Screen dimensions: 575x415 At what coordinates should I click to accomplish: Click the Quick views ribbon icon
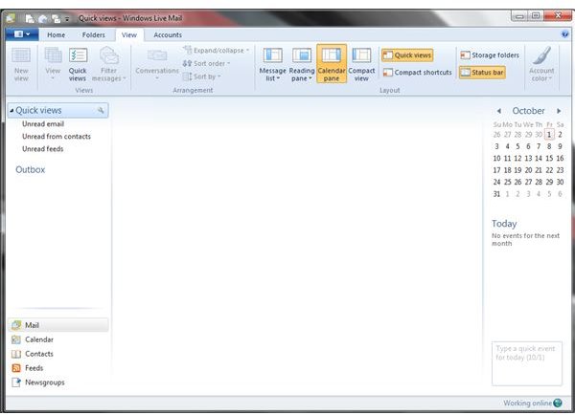pyautogui.click(x=78, y=64)
